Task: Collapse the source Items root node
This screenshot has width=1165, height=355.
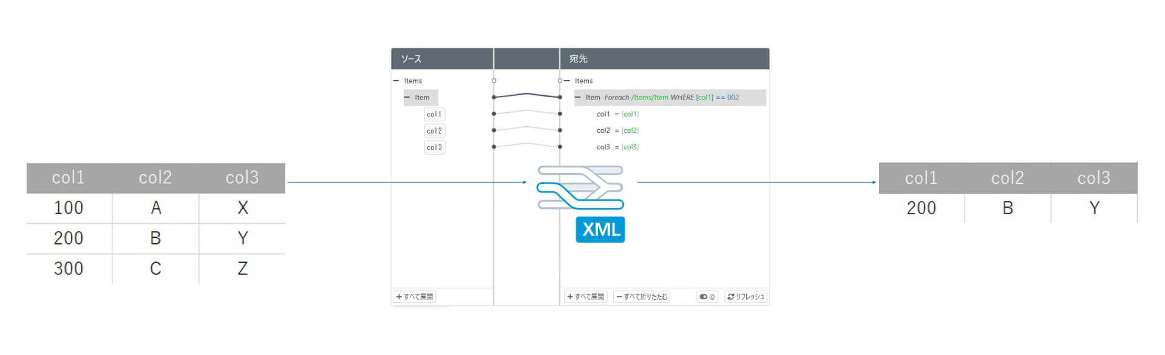Action: tap(396, 81)
